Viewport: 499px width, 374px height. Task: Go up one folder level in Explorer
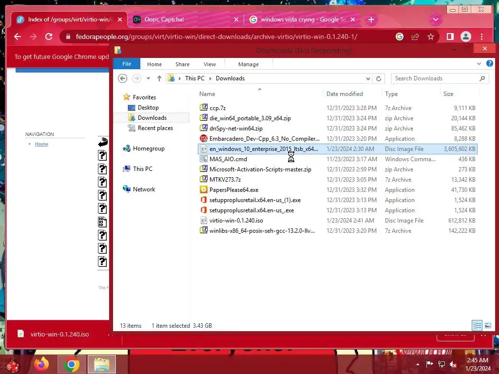(x=159, y=78)
